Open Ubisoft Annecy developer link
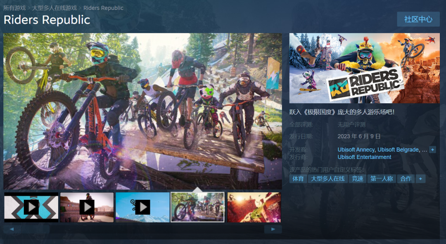446x244 pixels. tap(356, 149)
